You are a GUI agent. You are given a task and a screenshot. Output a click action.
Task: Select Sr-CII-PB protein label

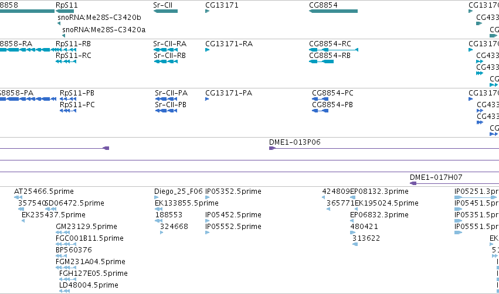click(171, 105)
